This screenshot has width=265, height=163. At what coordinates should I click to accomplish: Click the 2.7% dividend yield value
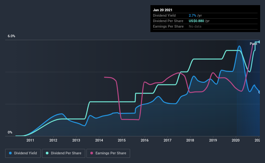pyautogui.click(x=192, y=15)
